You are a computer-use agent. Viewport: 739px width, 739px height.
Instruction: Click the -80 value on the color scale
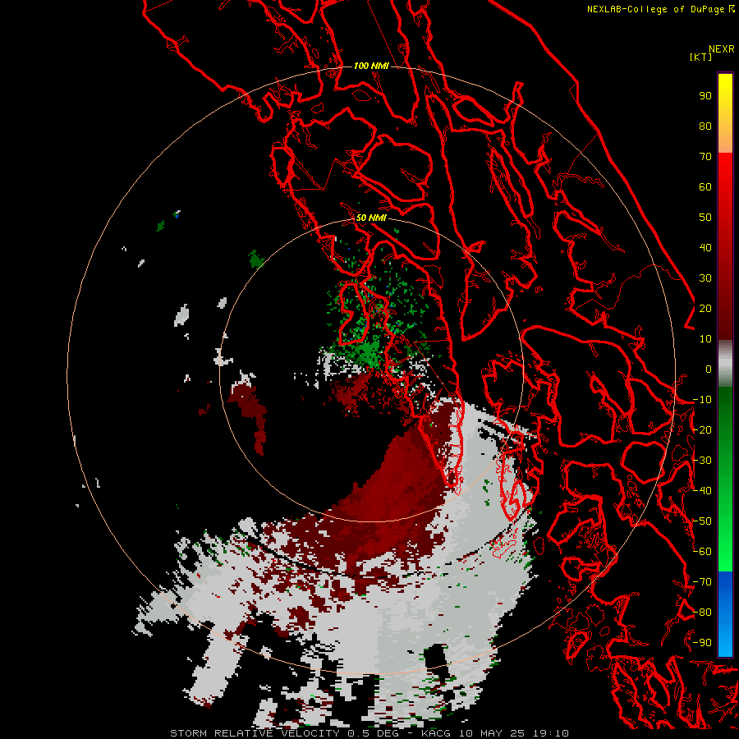[702, 613]
